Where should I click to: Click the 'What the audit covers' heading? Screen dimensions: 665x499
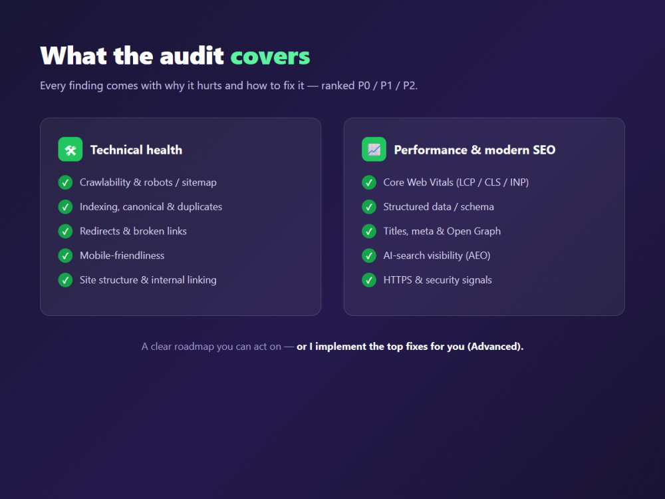[x=175, y=56]
